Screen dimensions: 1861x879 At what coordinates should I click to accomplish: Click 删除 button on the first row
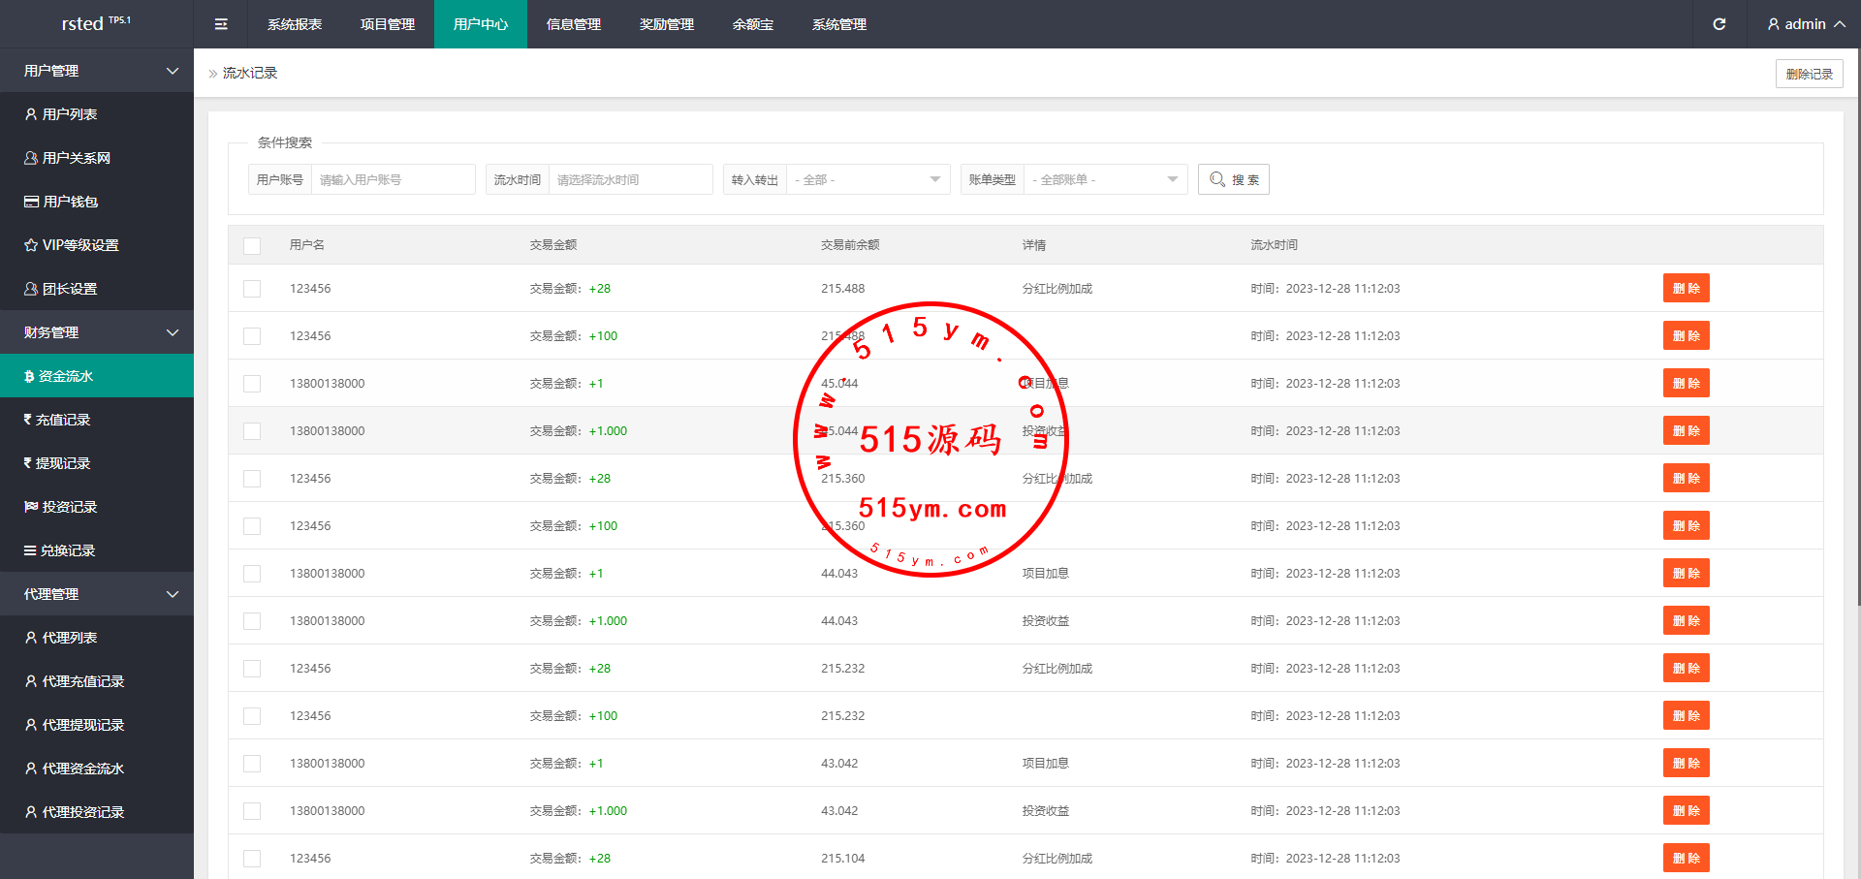(1686, 289)
